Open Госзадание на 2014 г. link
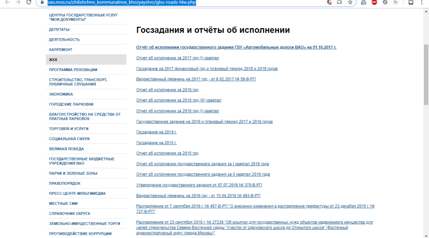Screen dimensions: 429x238 coord(156,132)
